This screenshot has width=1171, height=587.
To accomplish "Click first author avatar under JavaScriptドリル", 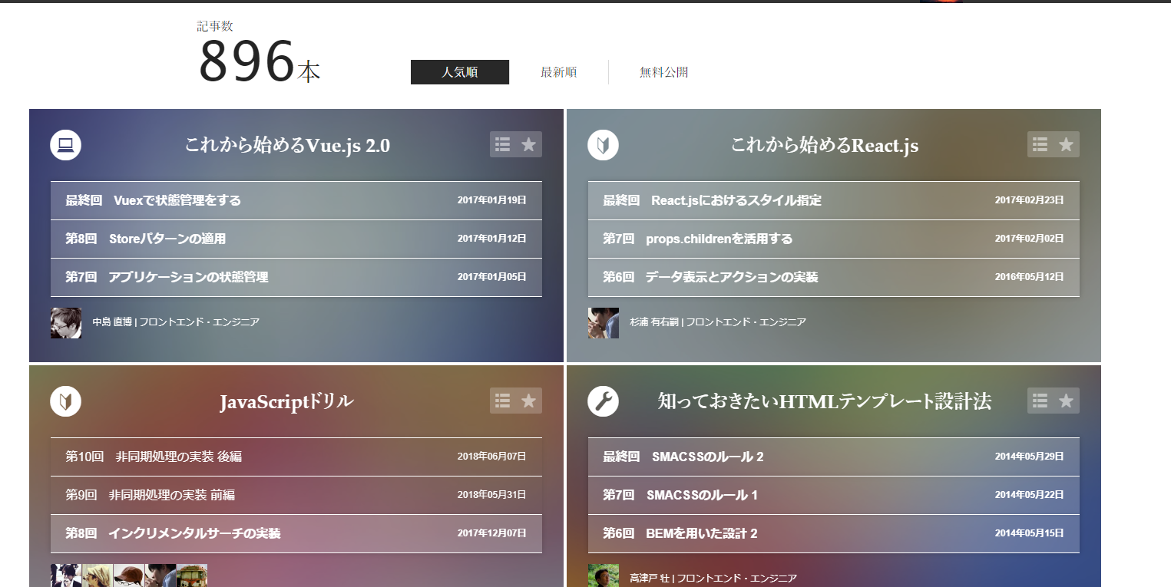I will (66, 576).
